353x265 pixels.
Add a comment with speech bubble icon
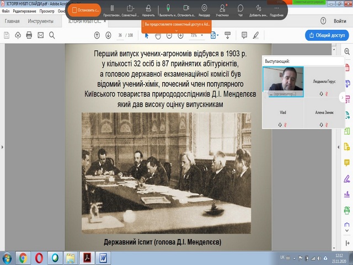tap(244, 35)
